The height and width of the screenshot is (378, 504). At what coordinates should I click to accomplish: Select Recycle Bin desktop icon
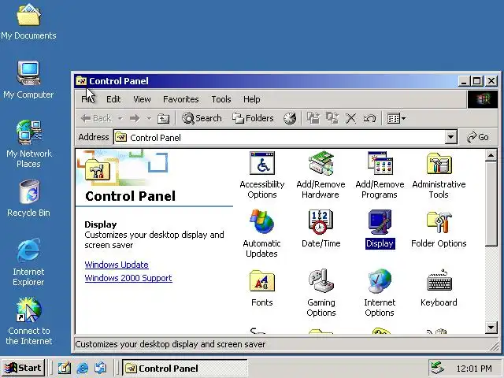click(x=28, y=198)
